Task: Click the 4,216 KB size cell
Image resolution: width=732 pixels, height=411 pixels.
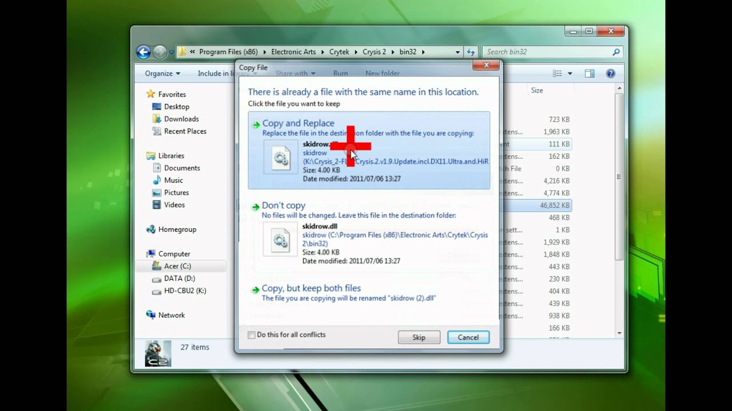Action: pyautogui.click(x=556, y=181)
